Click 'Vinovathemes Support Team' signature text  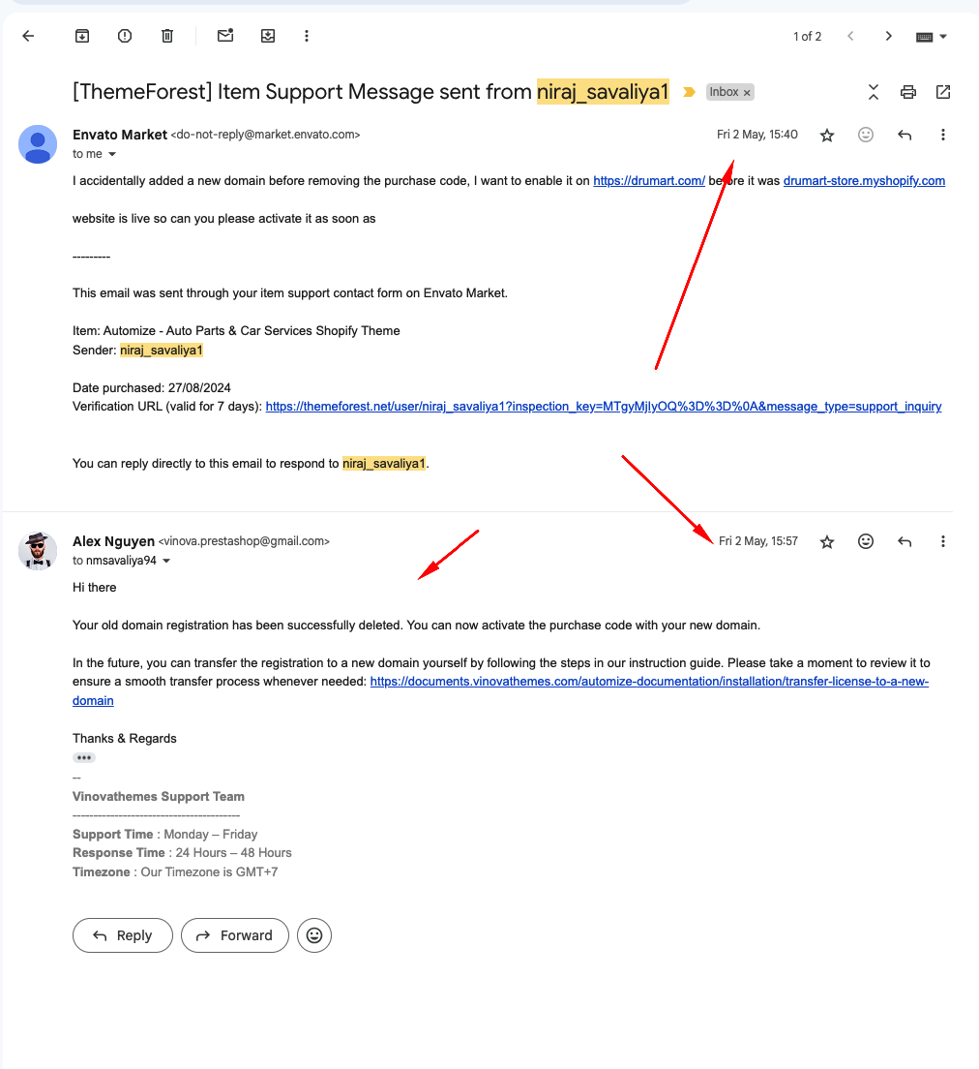pos(159,797)
